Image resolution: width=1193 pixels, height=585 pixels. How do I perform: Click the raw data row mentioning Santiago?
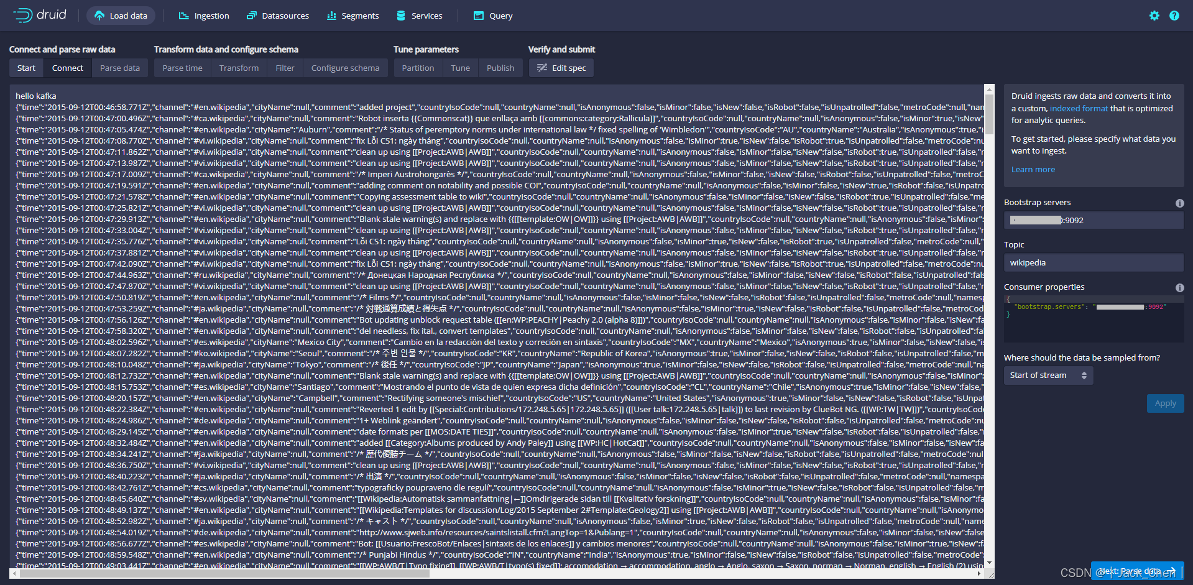tap(500, 387)
